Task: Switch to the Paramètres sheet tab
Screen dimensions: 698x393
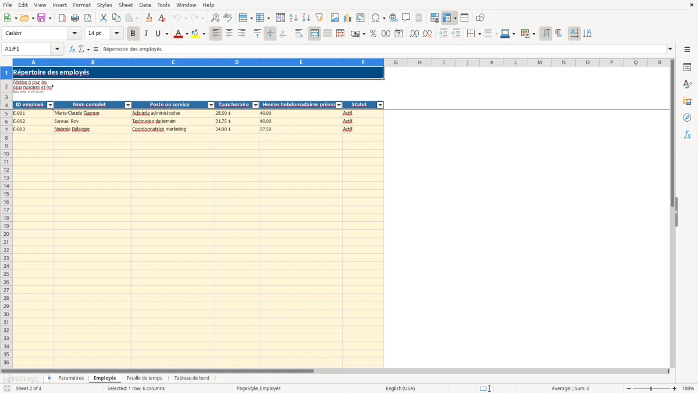Action: [71, 378]
